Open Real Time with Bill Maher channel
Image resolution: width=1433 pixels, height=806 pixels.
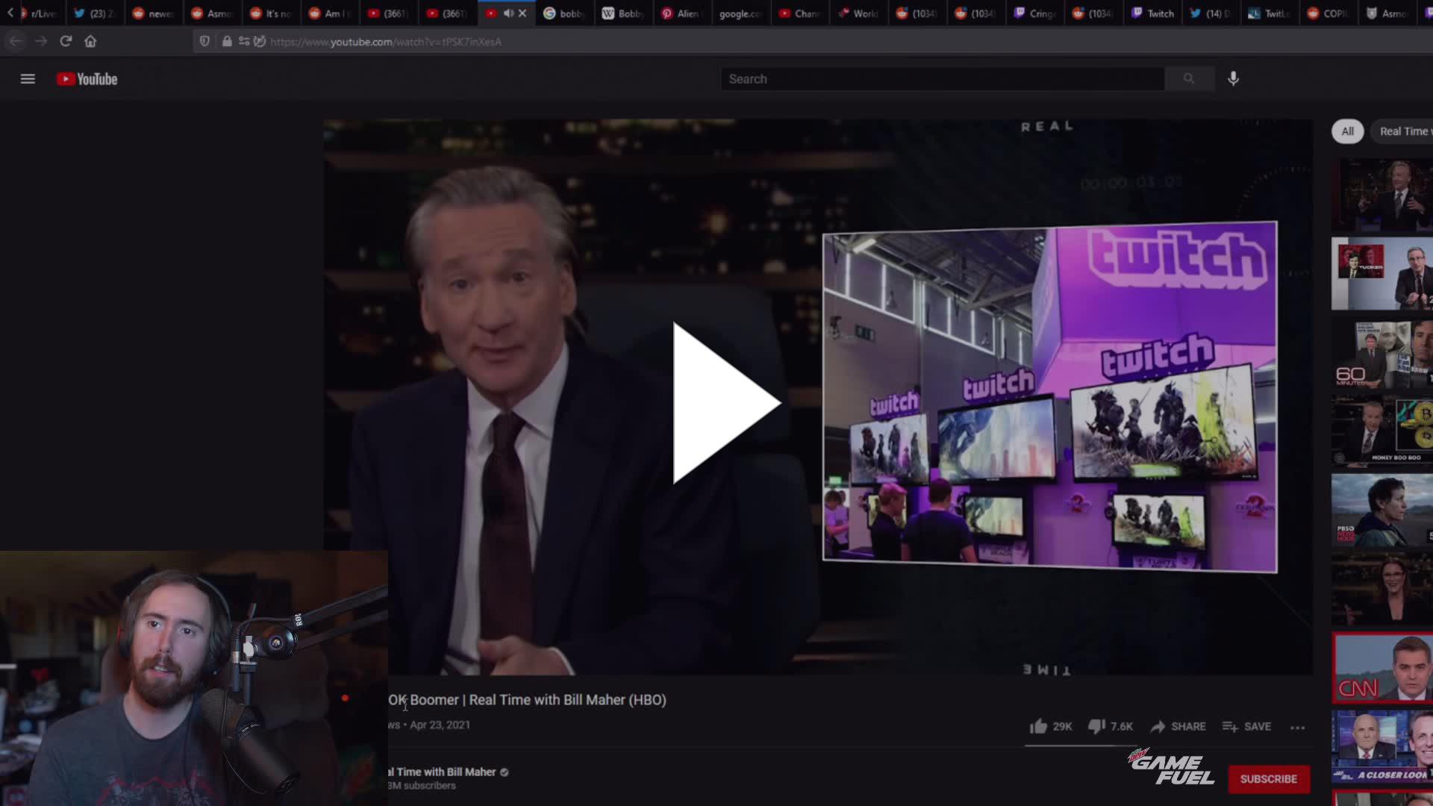click(x=442, y=772)
